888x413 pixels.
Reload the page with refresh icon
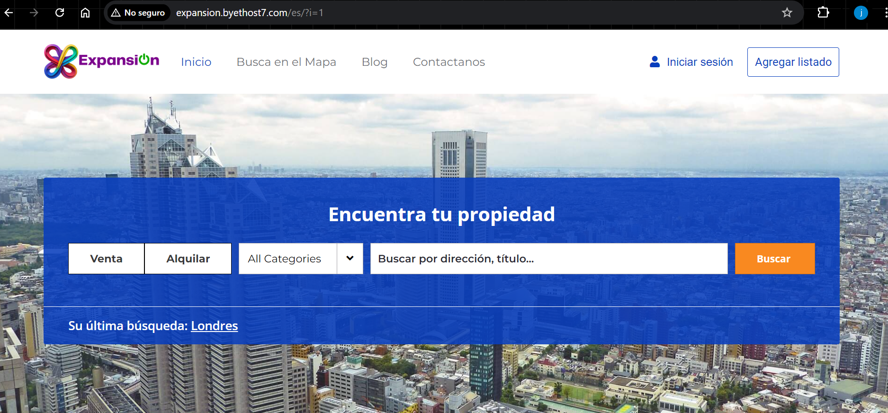(x=60, y=13)
